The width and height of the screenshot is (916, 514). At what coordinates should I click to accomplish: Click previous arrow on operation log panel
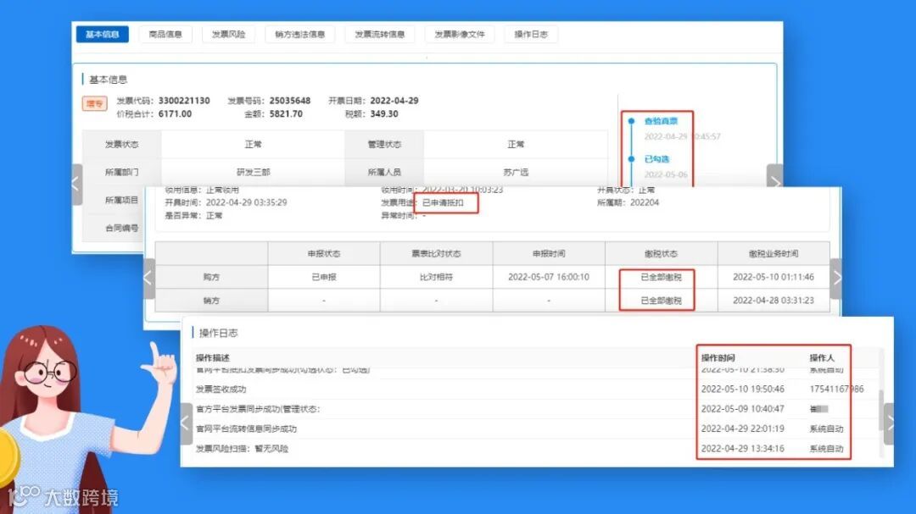click(x=187, y=423)
